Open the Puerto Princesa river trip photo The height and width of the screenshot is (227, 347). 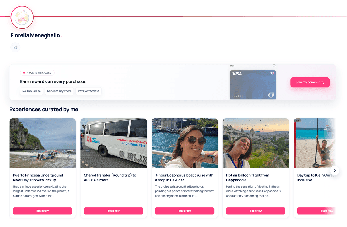[x=43, y=143]
